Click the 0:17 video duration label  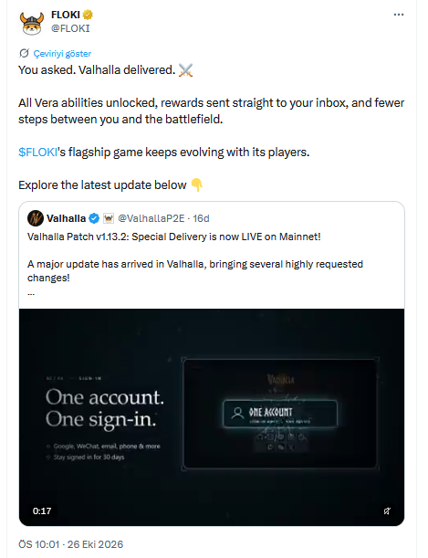pos(42,511)
